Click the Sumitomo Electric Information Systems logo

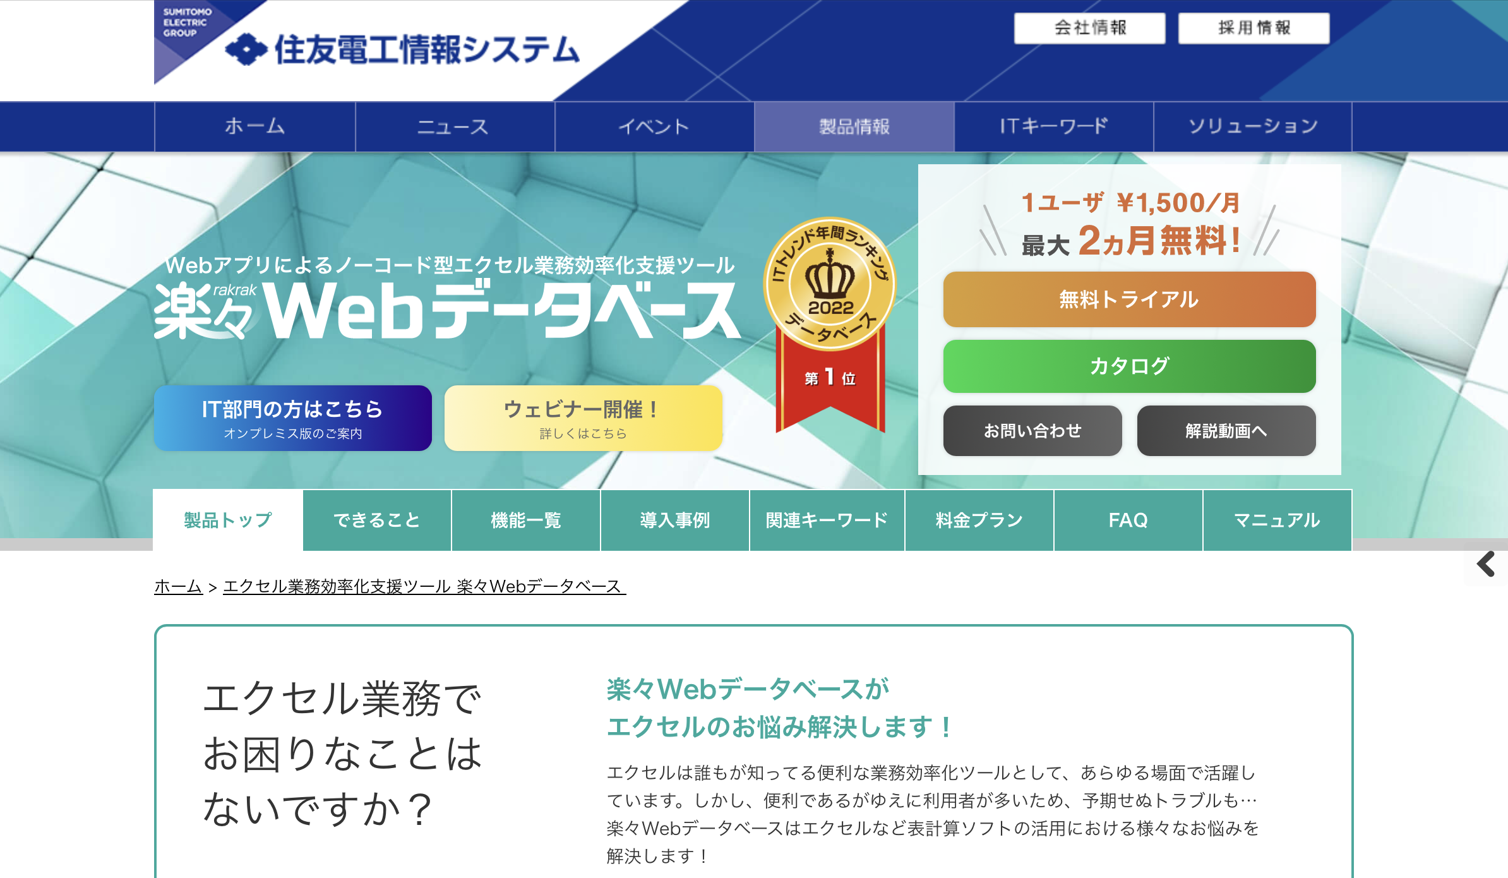tap(402, 49)
